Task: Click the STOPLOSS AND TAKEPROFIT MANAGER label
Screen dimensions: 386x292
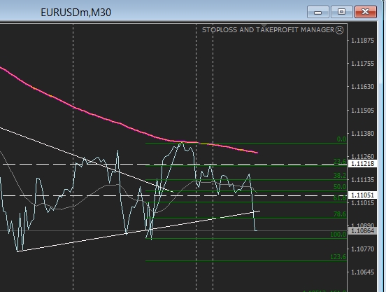Action: 268,30
